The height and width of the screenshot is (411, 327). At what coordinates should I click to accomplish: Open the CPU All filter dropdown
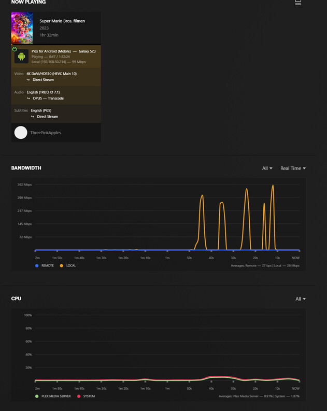click(x=301, y=299)
